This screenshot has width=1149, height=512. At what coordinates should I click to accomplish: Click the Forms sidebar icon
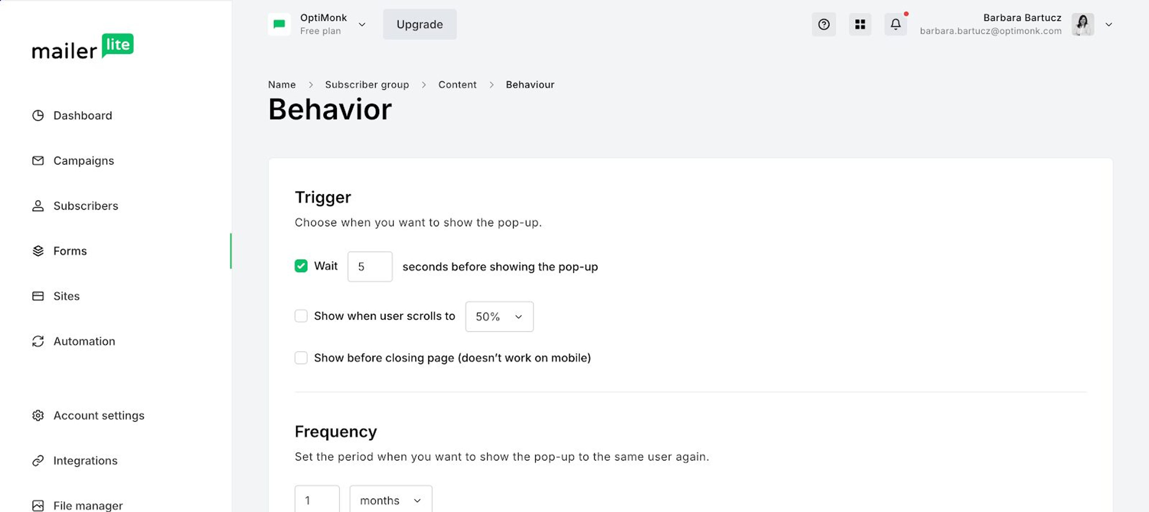pos(37,251)
